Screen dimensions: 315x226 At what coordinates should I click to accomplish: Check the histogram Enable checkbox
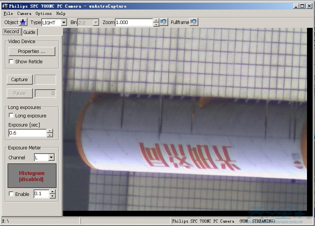coord(11,194)
